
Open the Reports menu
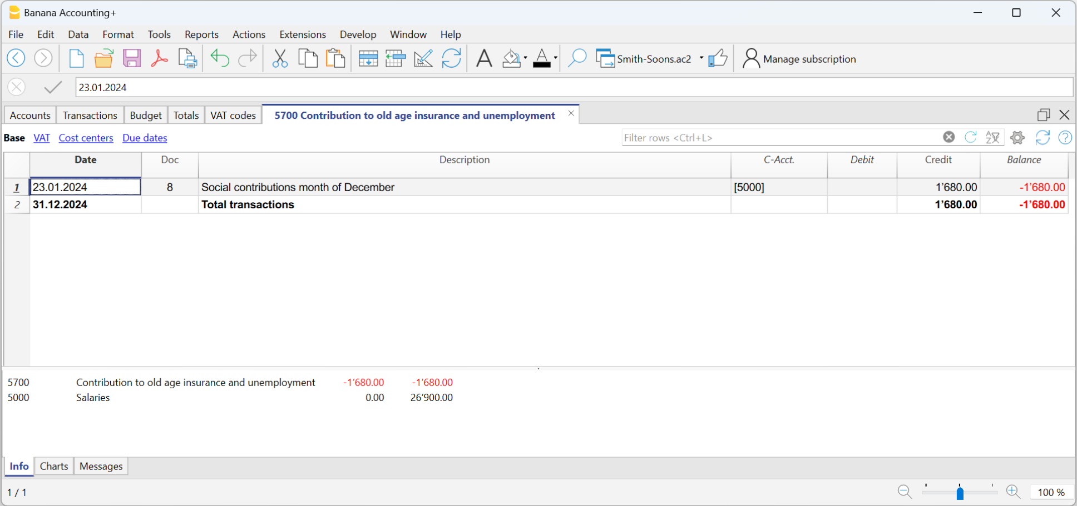[201, 34]
